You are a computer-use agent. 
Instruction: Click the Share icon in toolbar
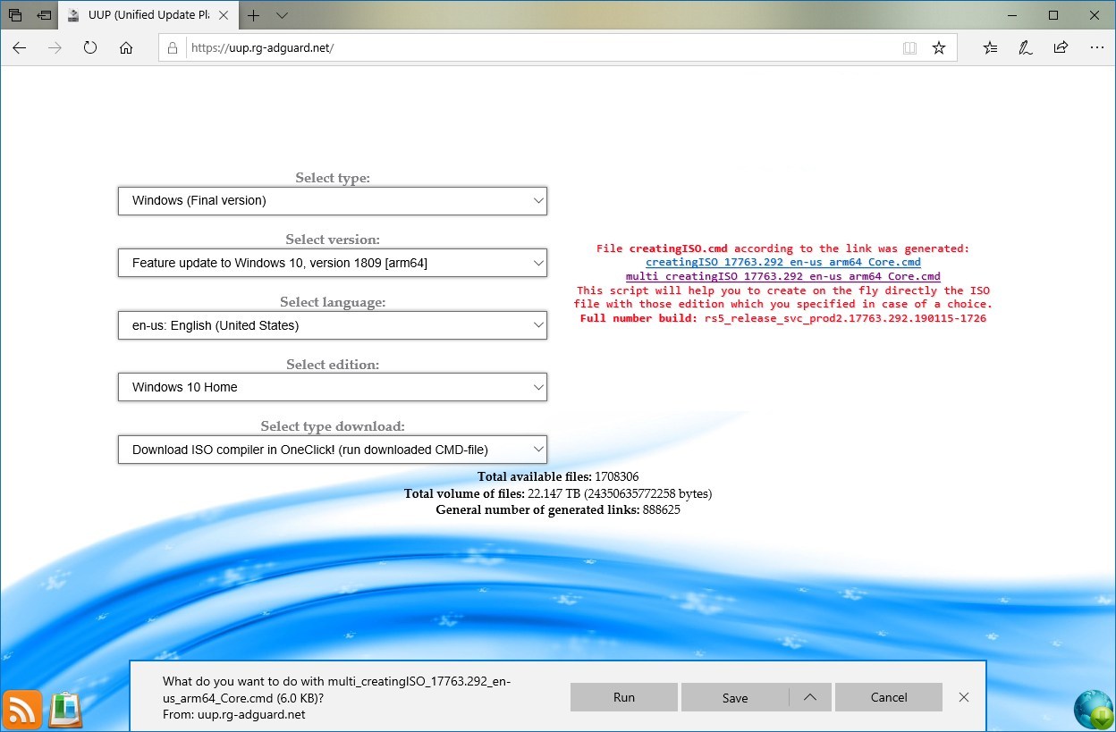coord(1061,48)
